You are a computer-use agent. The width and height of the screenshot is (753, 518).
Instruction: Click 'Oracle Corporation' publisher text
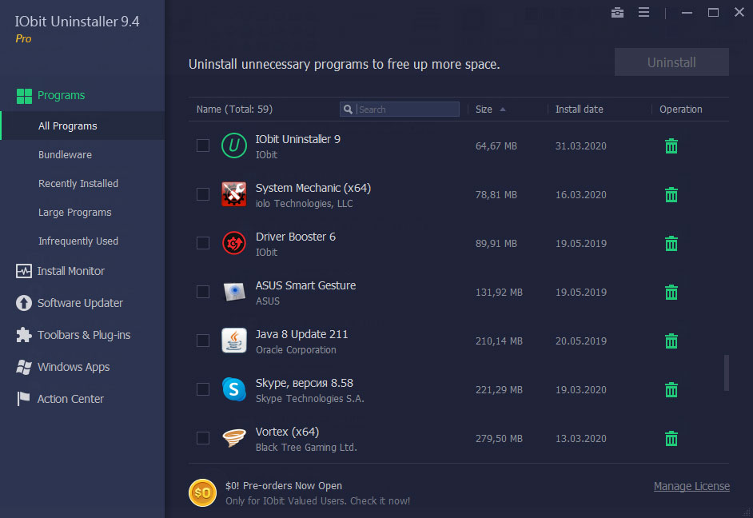tap(296, 350)
